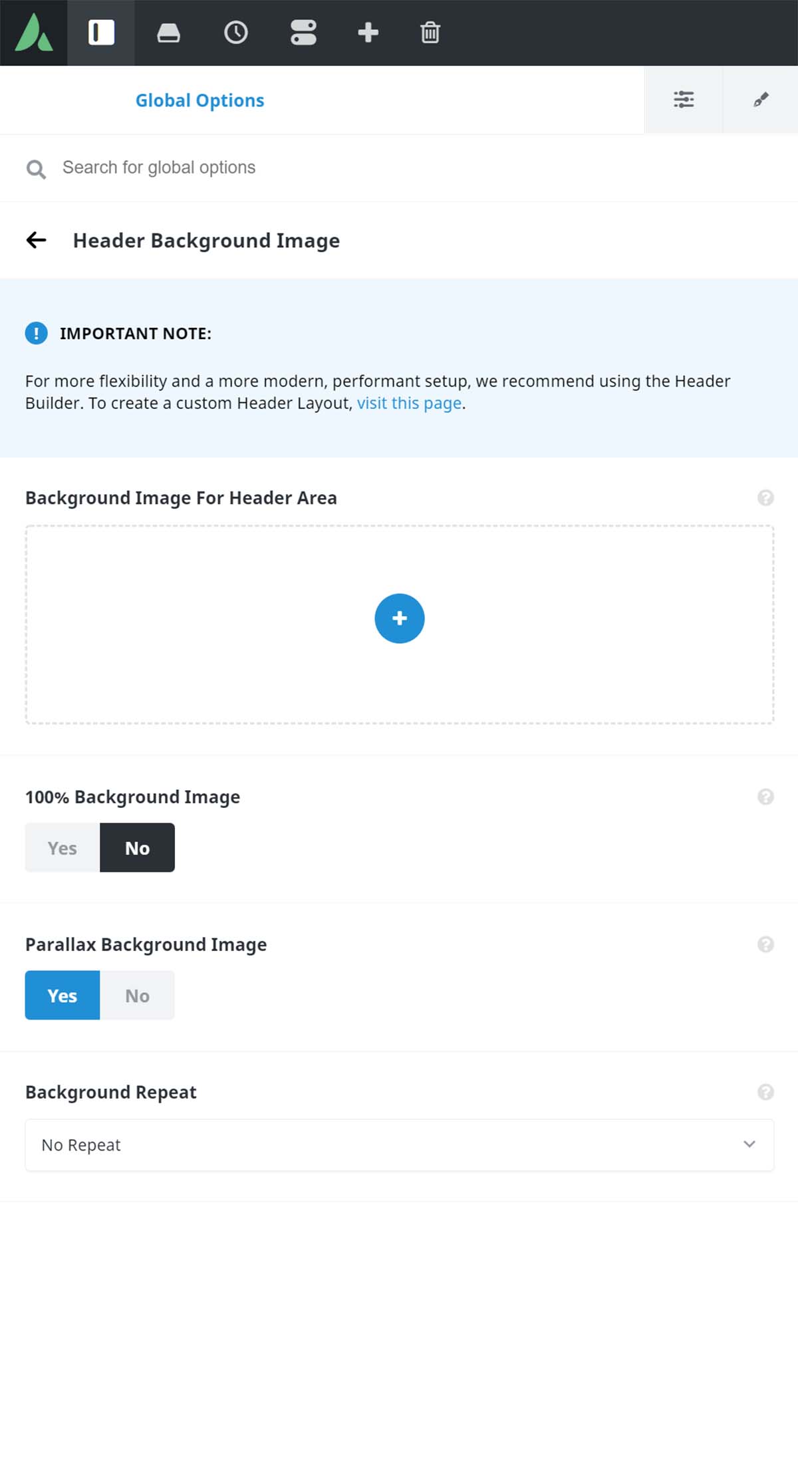Set Parallax Background Image to Yes
Viewport: 798px width, 1471px height.
point(63,996)
